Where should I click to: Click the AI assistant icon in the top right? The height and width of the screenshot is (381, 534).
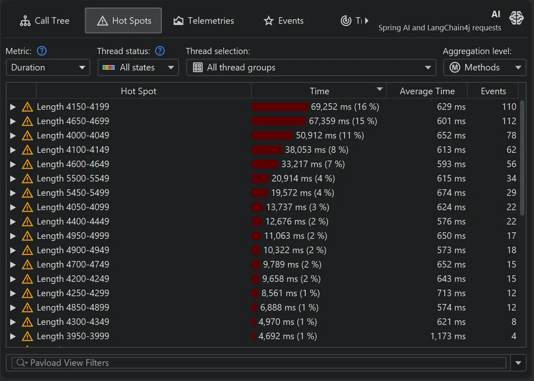coord(516,18)
